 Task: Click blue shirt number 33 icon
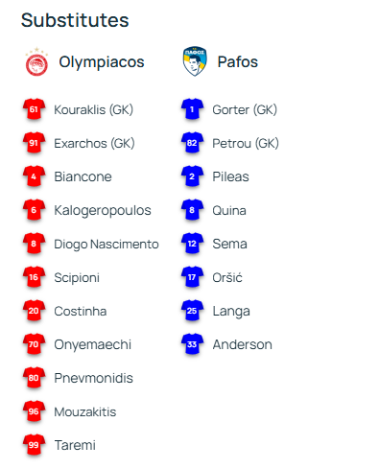[x=192, y=344]
